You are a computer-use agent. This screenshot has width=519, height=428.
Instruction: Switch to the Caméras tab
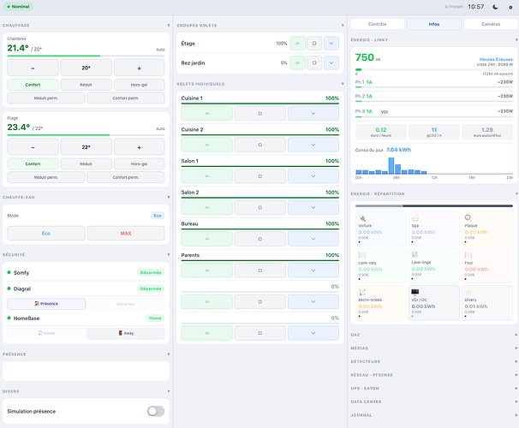pos(491,24)
